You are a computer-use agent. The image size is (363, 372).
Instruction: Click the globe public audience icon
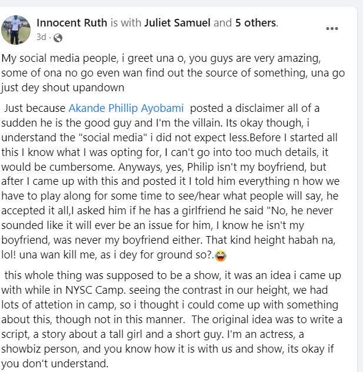tap(58, 38)
